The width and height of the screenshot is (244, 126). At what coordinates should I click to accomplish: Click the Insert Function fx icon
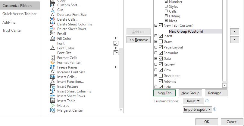53,82
